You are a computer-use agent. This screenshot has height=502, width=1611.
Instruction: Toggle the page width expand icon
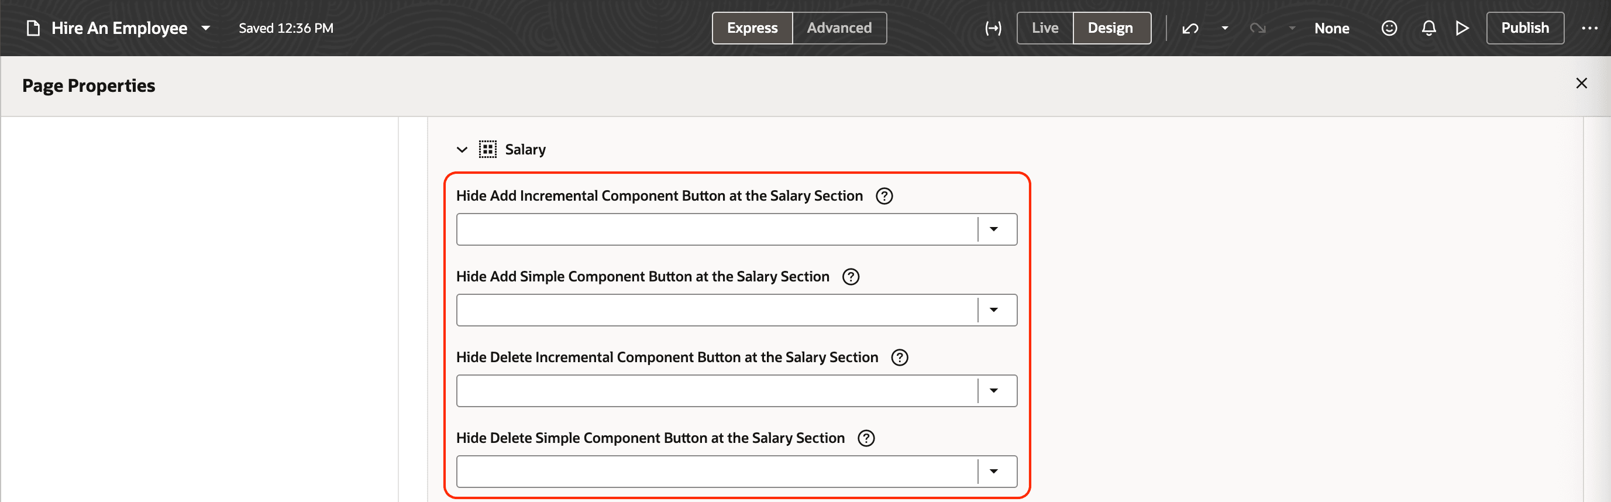coord(993,28)
